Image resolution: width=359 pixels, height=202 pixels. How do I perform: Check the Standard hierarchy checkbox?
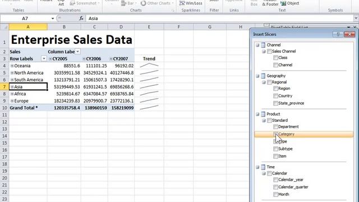click(x=269, y=120)
